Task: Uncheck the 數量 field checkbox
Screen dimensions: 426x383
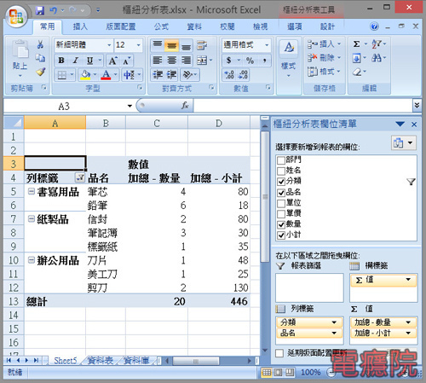Action: tap(281, 224)
